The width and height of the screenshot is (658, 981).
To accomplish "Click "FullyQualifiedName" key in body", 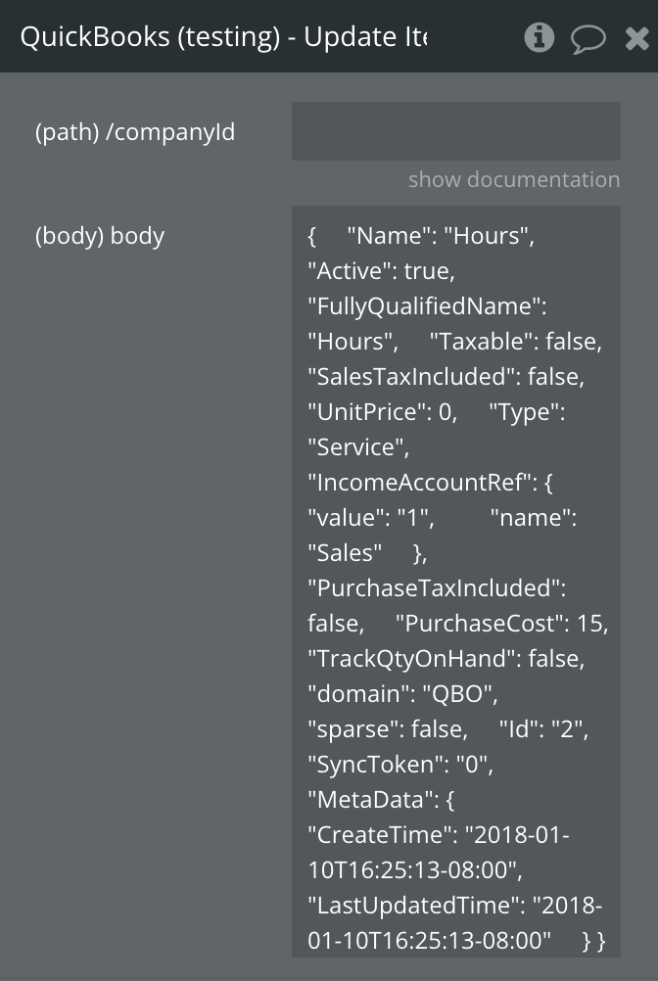I will click(426, 306).
